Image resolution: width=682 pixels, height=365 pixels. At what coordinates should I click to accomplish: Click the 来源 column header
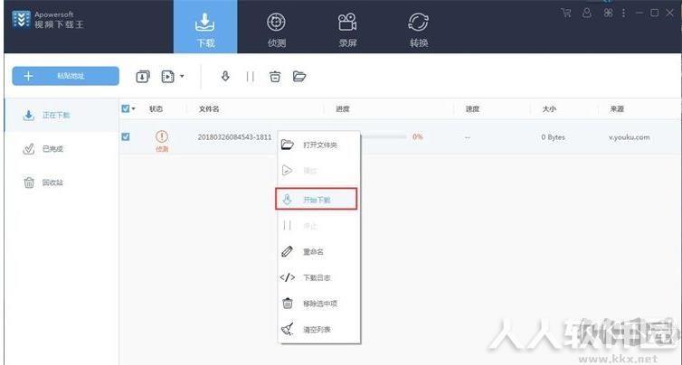point(617,109)
